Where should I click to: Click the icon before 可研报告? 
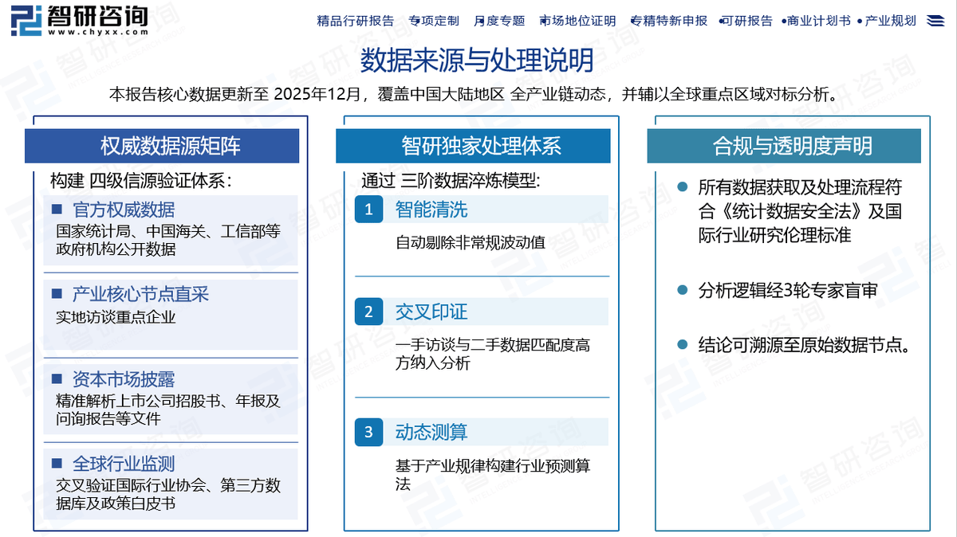click(720, 22)
